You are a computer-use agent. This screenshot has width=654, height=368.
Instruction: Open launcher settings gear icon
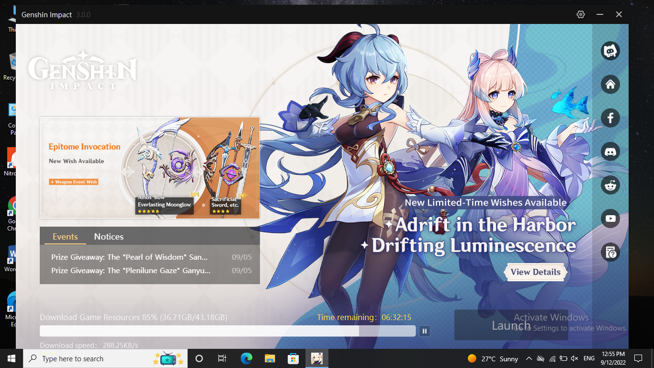pos(581,14)
